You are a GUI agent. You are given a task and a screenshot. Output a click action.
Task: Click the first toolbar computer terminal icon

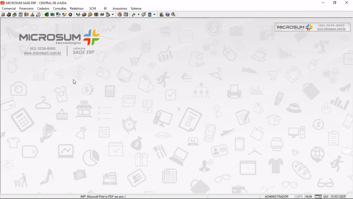pyautogui.click(x=3, y=14)
